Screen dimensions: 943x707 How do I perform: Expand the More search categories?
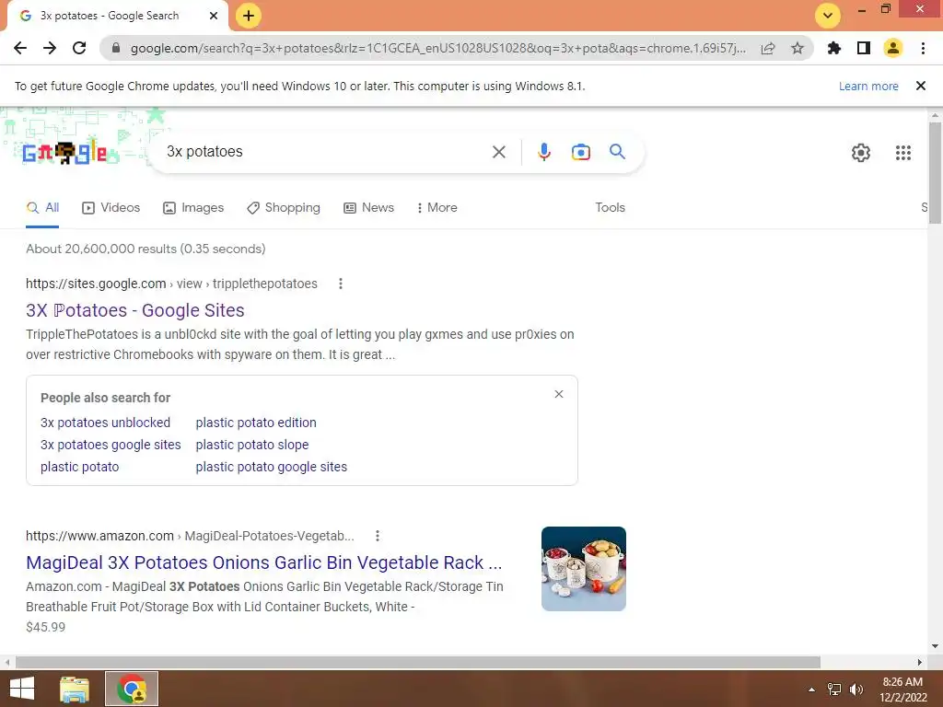pos(437,207)
